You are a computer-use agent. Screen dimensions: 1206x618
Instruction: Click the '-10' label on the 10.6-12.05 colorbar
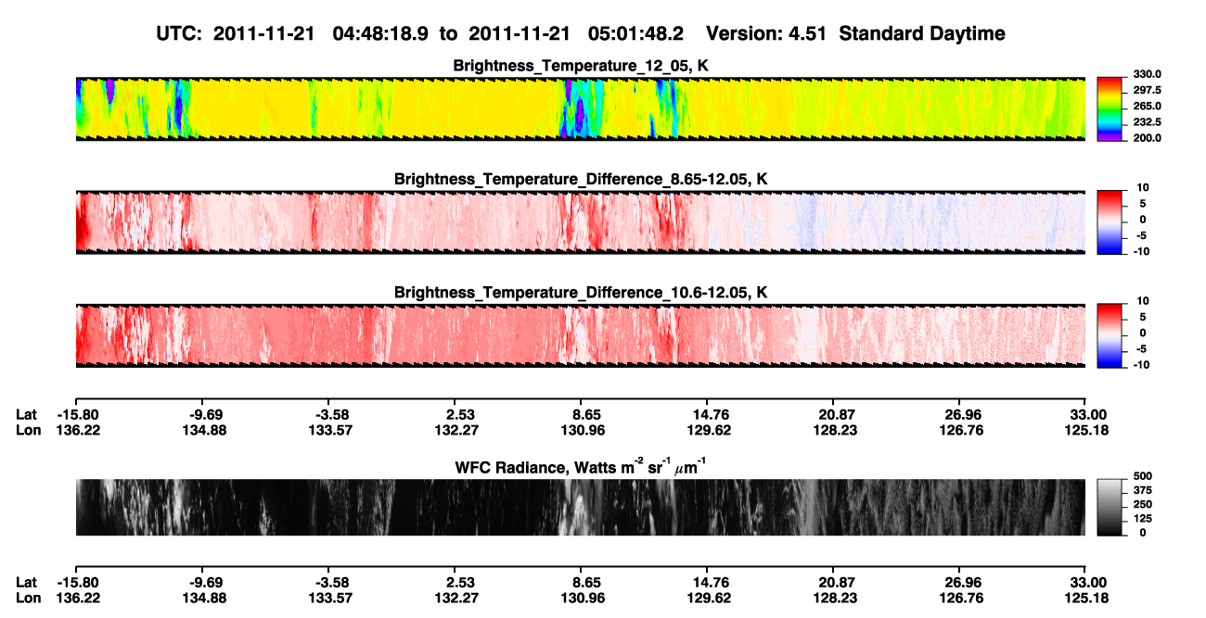coord(1141,365)
